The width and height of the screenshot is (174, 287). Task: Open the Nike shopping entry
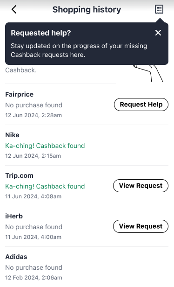pyautogui.click(x=87, y=145)
